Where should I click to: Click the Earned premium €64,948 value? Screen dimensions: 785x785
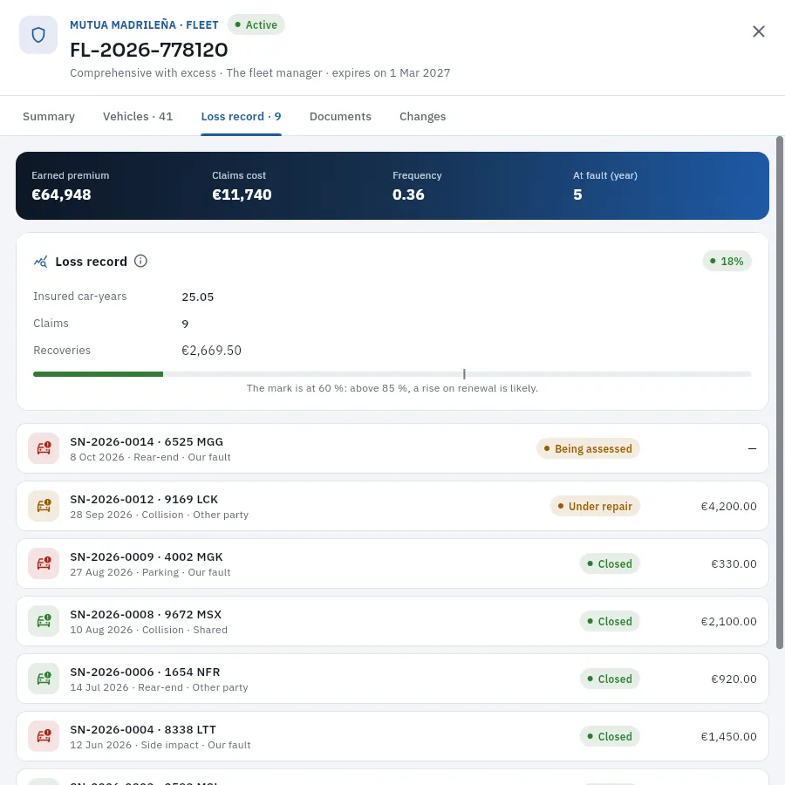61,195
